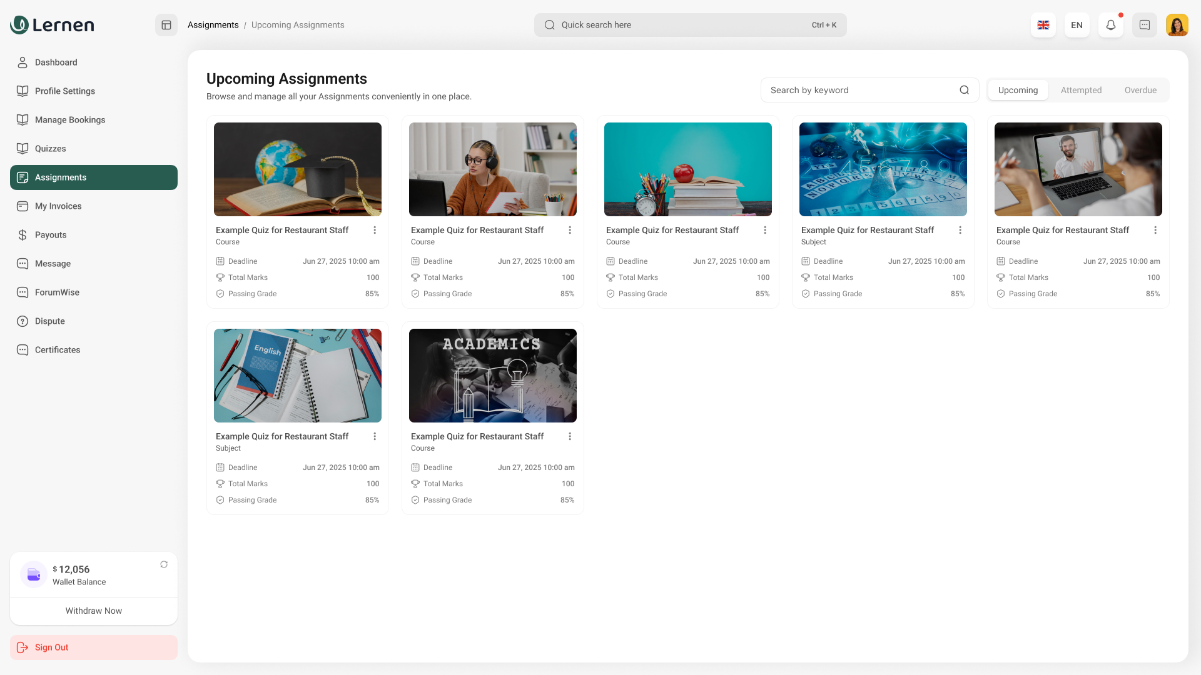Open the EN language selector

[x=1077, y=25]
